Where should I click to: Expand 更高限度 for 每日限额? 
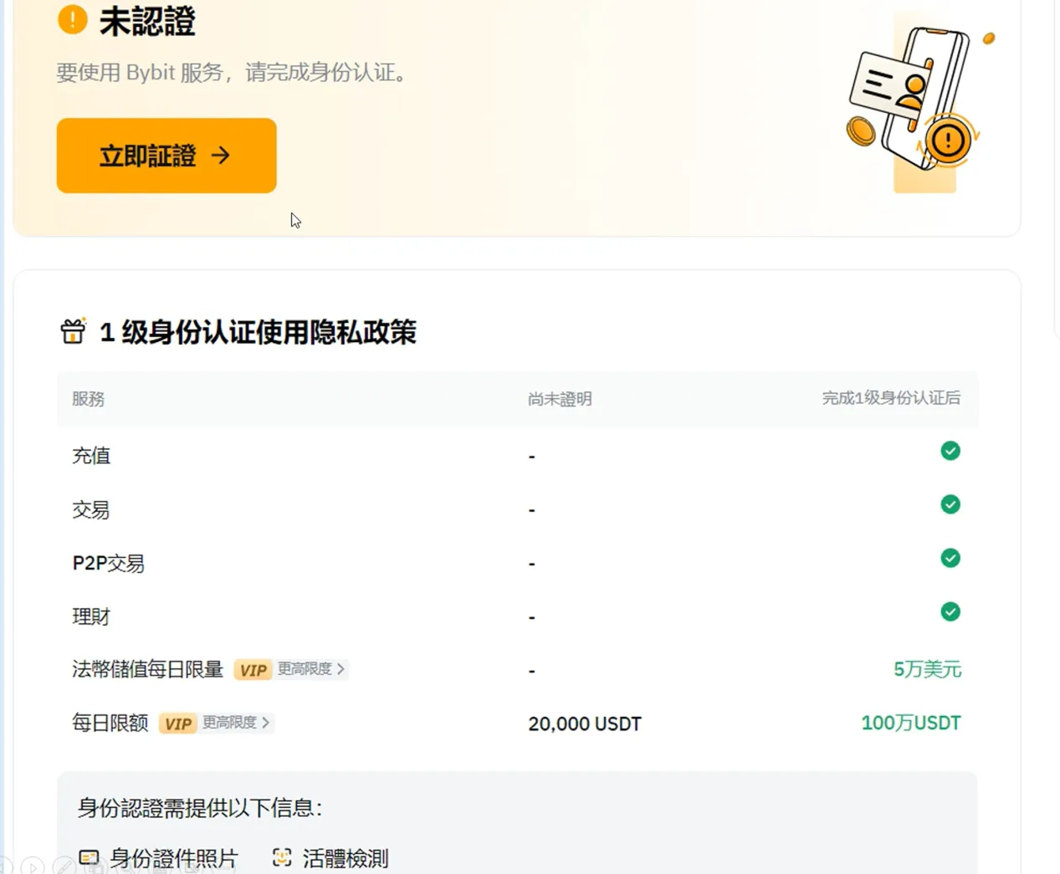235,723
